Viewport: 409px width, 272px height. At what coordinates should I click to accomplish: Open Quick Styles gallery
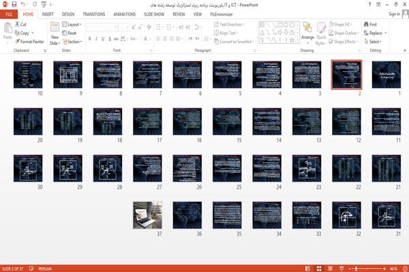pyautogui.click(x=321, y=33)
